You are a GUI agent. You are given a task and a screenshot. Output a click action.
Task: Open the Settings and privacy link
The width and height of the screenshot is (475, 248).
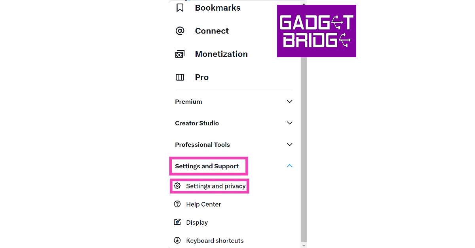point(216,186)
